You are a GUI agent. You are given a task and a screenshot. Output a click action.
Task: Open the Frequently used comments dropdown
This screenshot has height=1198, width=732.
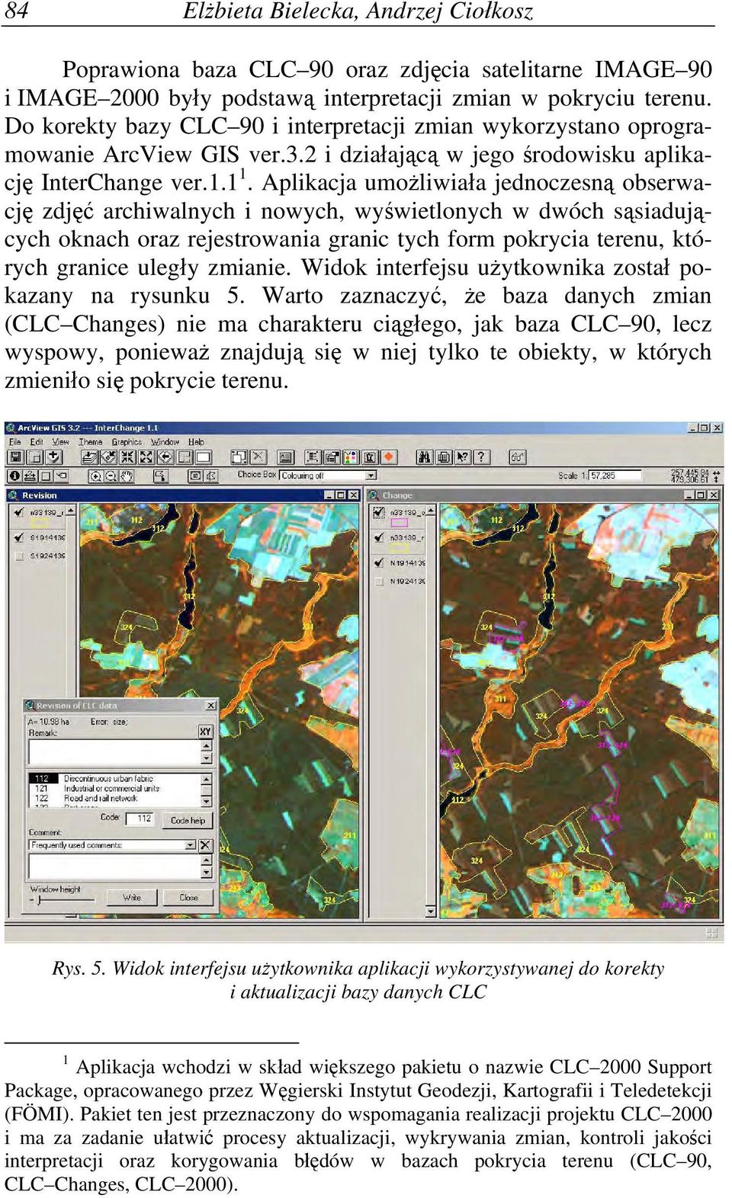[x=191, y=845]
